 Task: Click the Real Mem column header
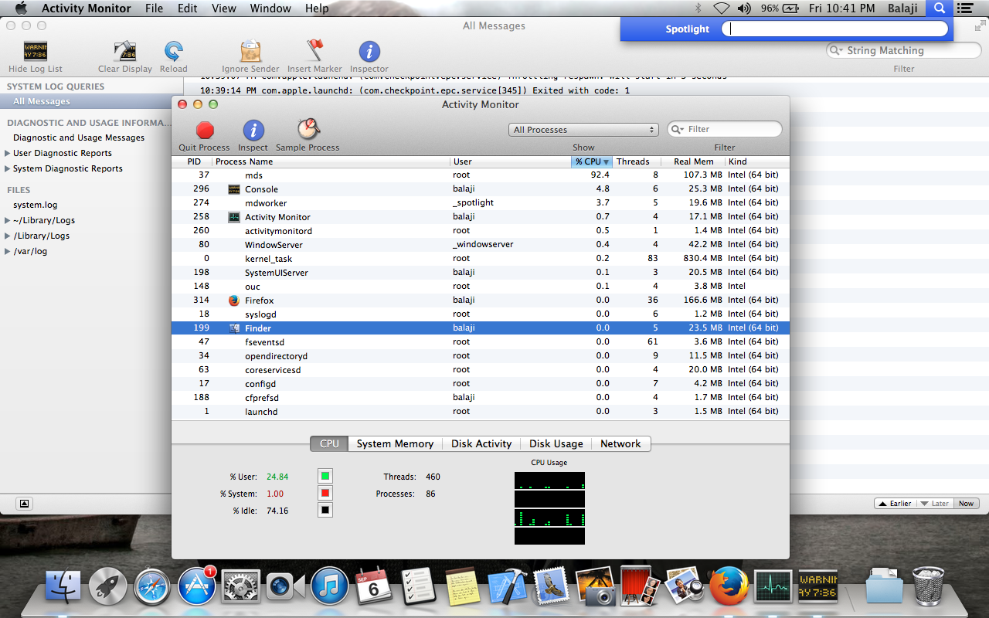coord(693,161)
